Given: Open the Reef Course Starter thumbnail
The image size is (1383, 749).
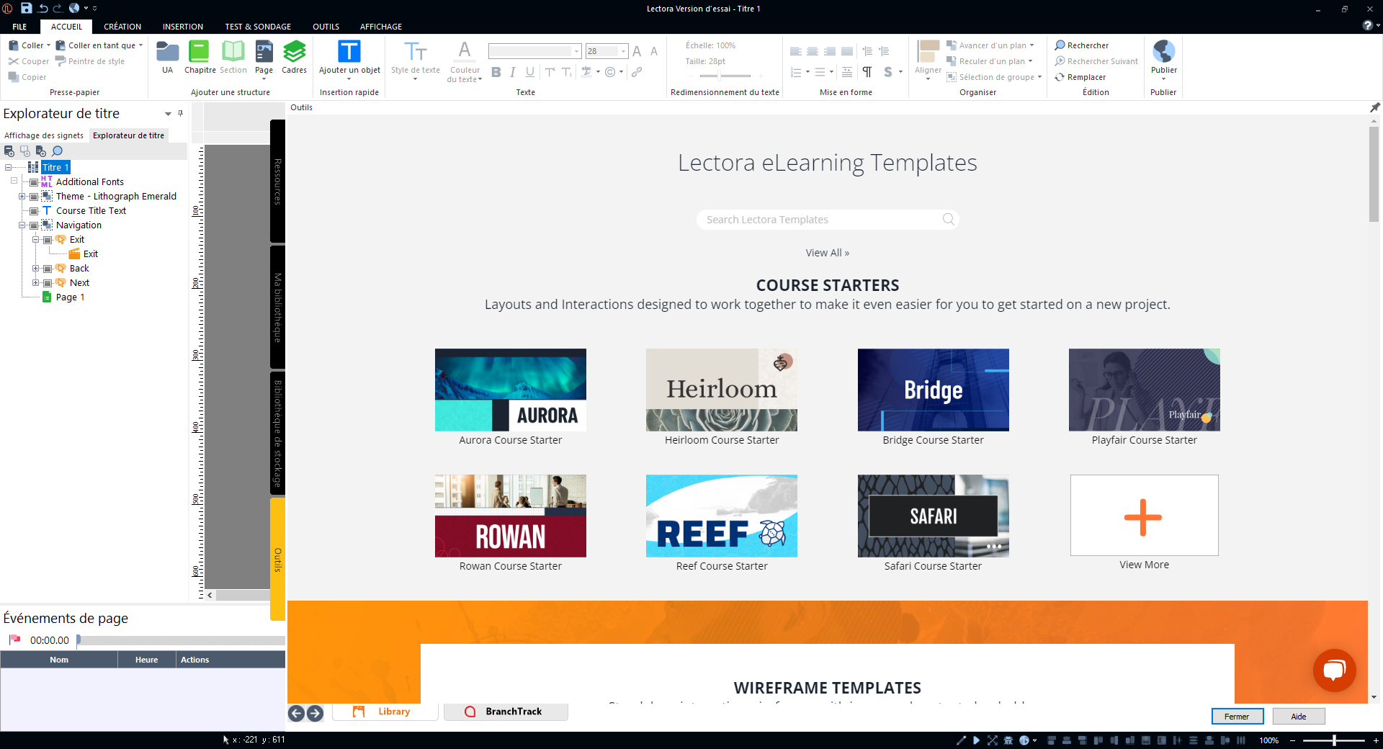Looking at the screenshot, I should [x=721, y=516].
